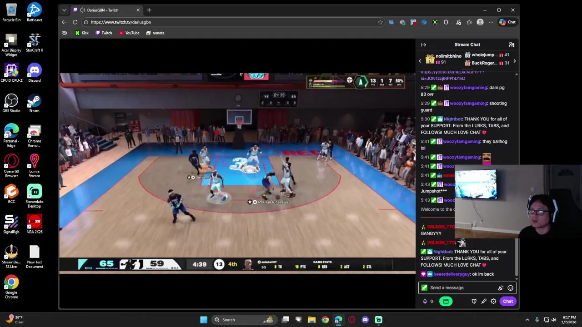Open NBA 2K26 desktop shortcut

point(34,224)
